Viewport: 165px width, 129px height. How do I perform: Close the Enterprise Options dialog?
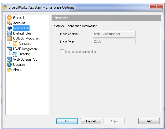coord(156,6)
